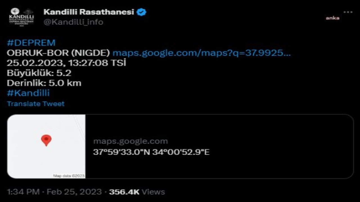
Task: Click Translate Tweet
Action: 36,104
